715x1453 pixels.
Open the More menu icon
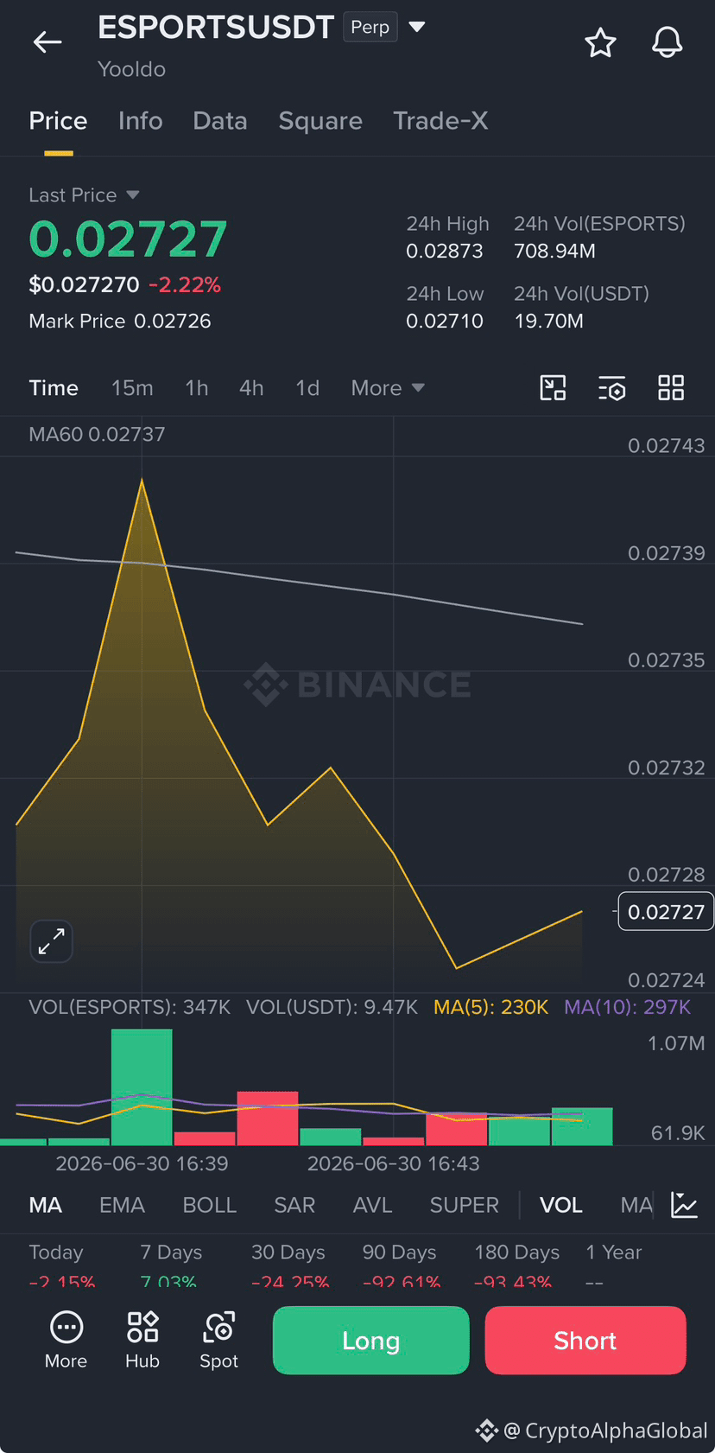point(66,1340)
